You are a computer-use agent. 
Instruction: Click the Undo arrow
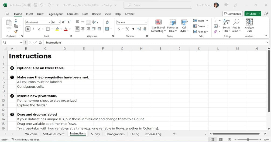[42, 5]
